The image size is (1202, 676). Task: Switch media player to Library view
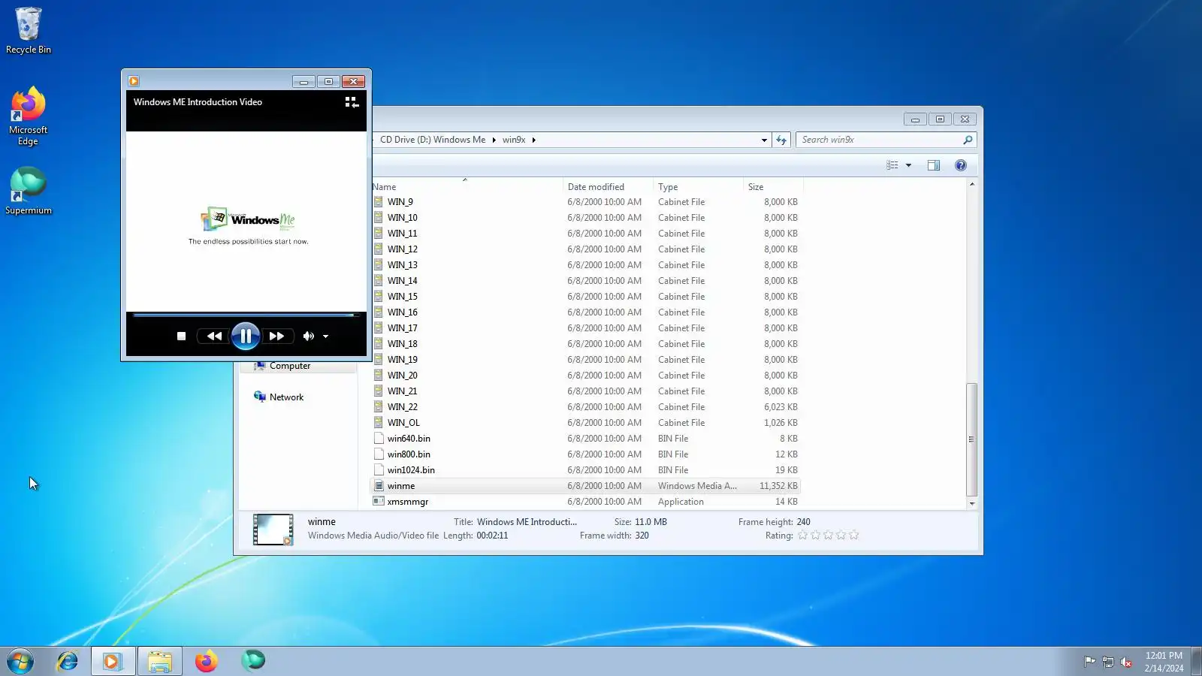pos(352,102)
